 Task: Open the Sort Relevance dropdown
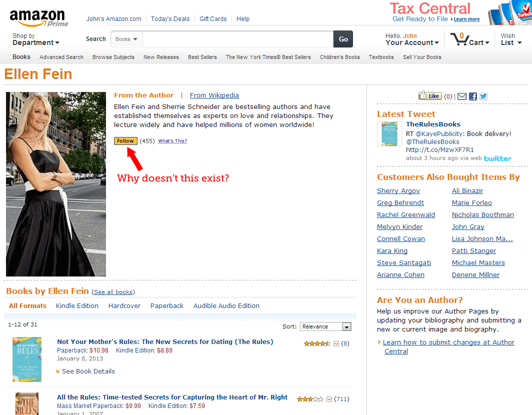click(x=325, y=326)
